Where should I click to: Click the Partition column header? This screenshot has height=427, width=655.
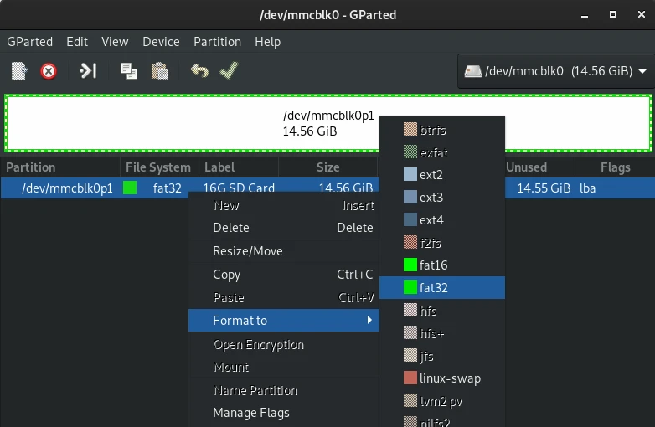60,167
